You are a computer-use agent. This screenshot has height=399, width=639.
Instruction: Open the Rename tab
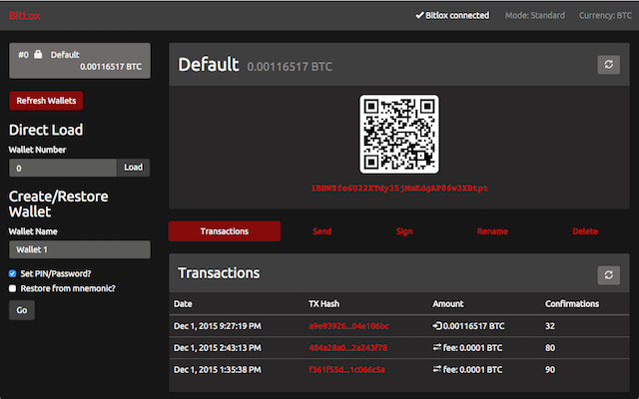(492, 231)
